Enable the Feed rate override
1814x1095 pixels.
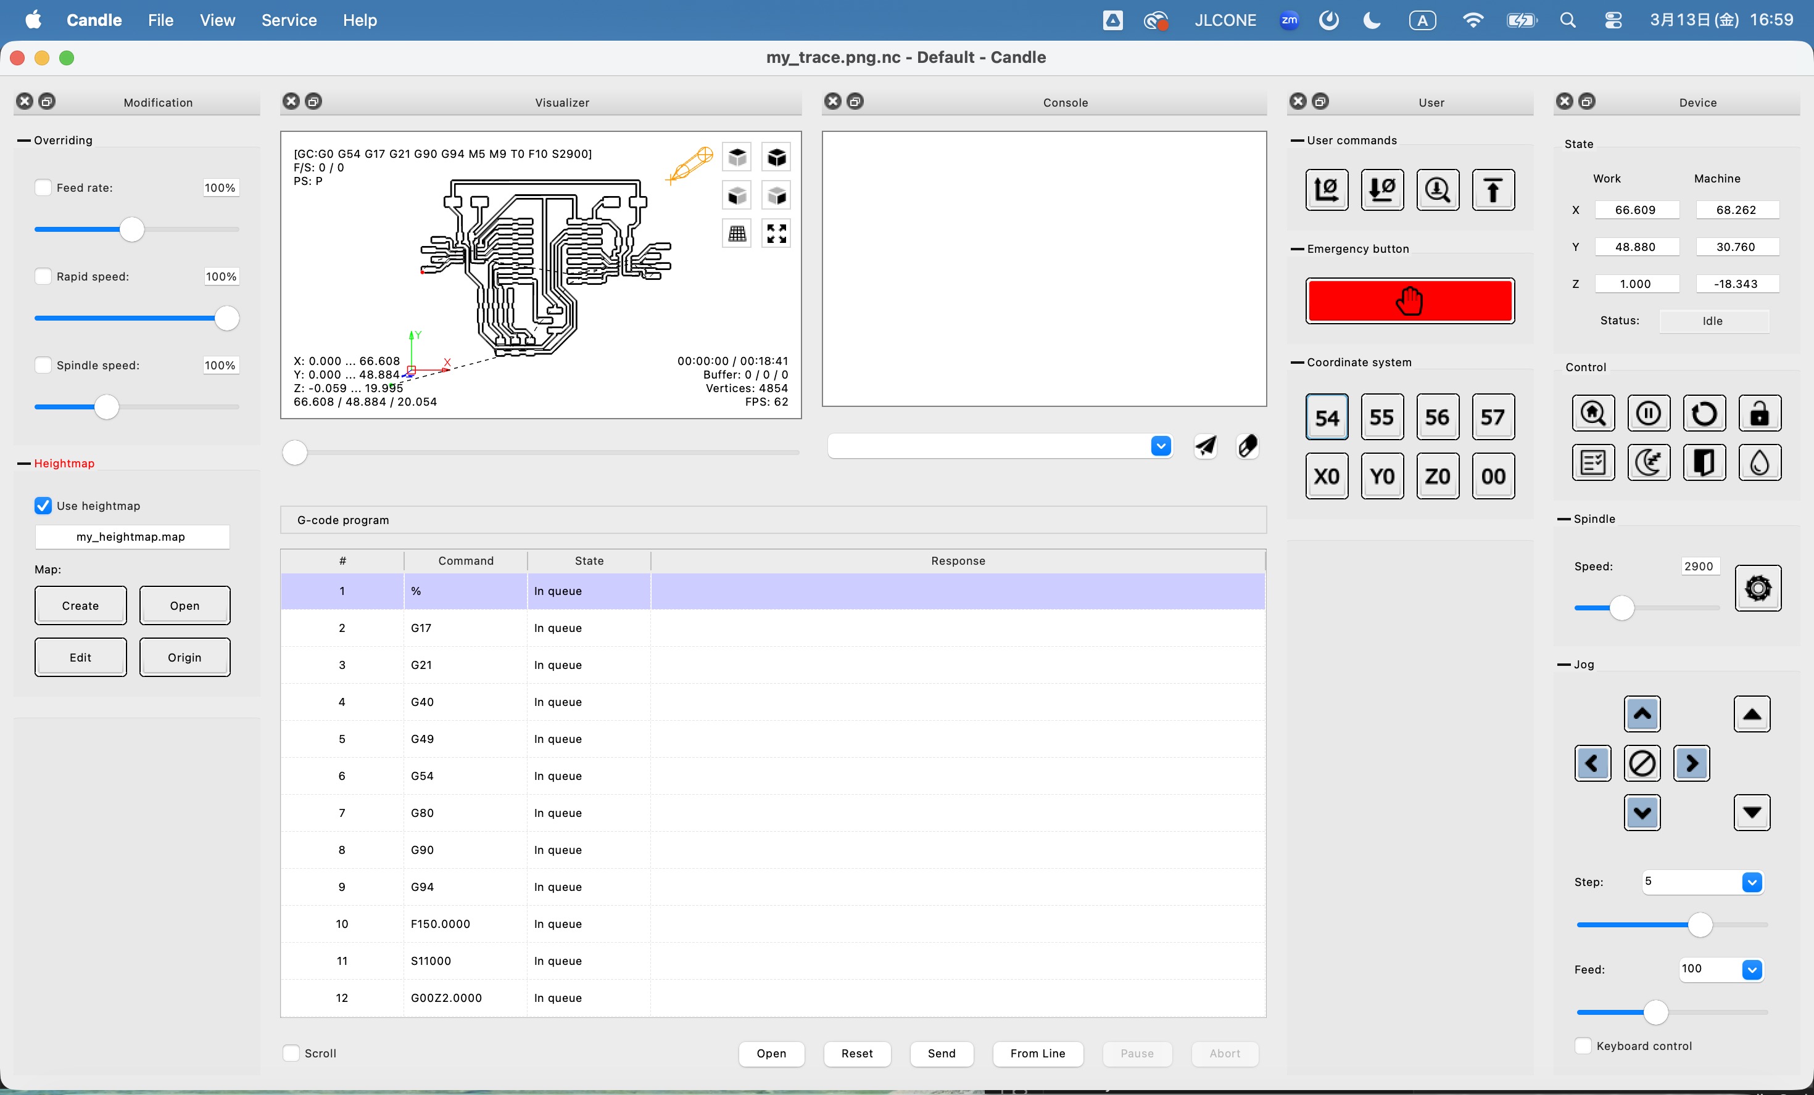(x=43, y=187)
